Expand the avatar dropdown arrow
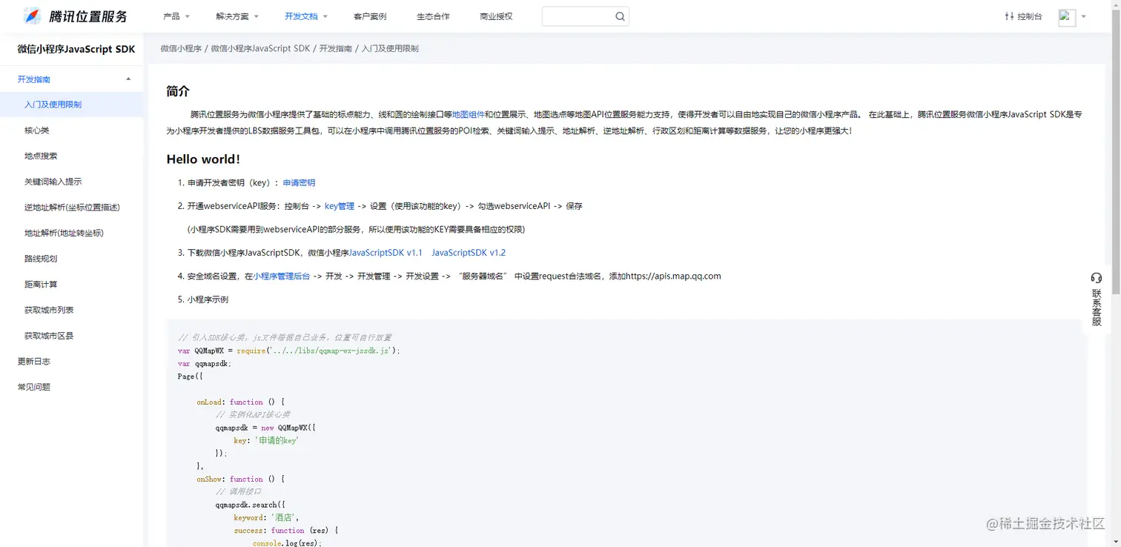The image size is (1121, 547). (1083, 16)
